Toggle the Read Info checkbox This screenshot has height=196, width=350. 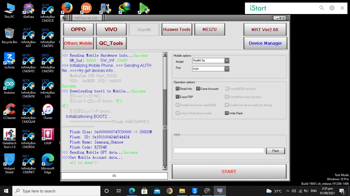178,89
